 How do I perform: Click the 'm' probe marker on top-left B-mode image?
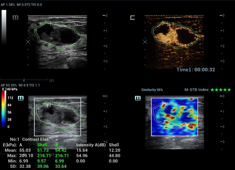point(16,18)
